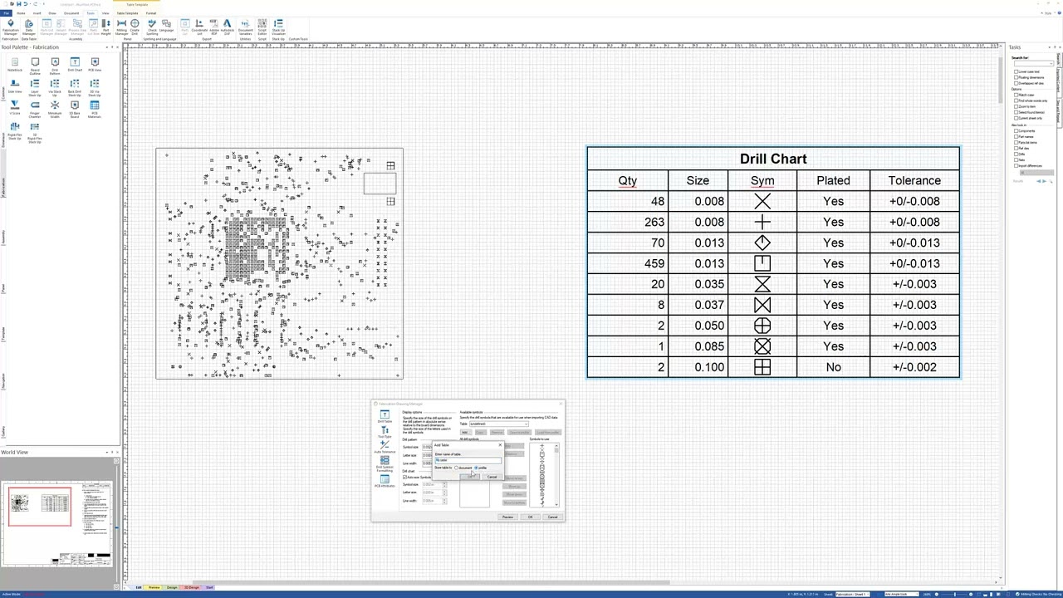This screenshot has width=1063, height=598.
Task: Enable Floating dimensions checkbox
Action: [1016, 77]
